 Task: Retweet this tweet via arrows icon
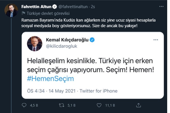tap(61, 105)
